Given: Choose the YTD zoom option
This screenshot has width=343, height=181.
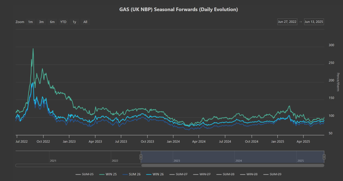Looking at the screenshot, I should click(63, 22).
